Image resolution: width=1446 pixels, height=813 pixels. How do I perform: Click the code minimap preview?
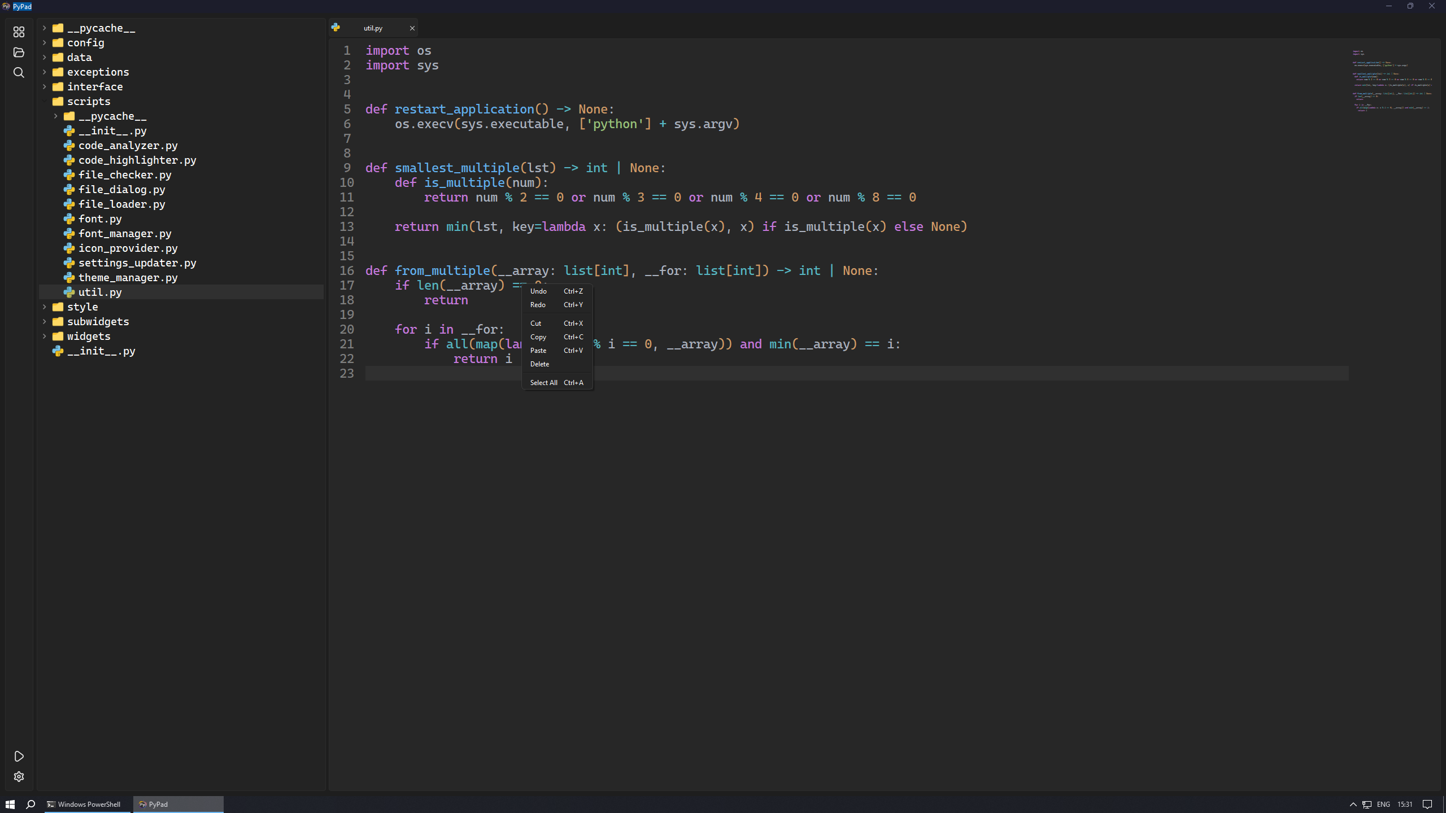point(1392,81)
